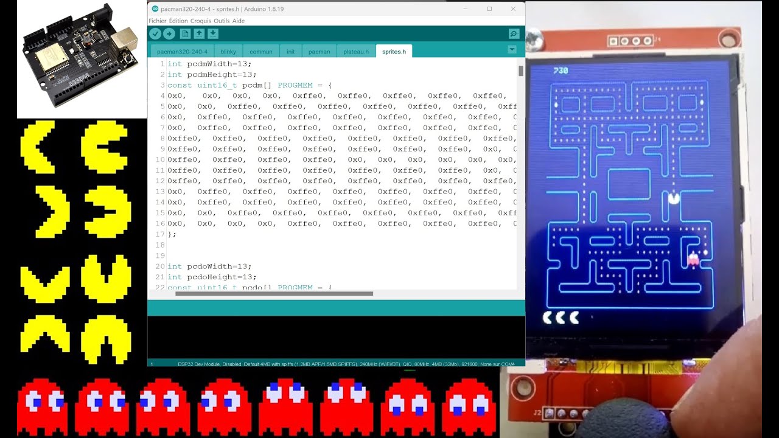
Task: Create a new sketch with the New icon
Action: [x=185, y=34]
